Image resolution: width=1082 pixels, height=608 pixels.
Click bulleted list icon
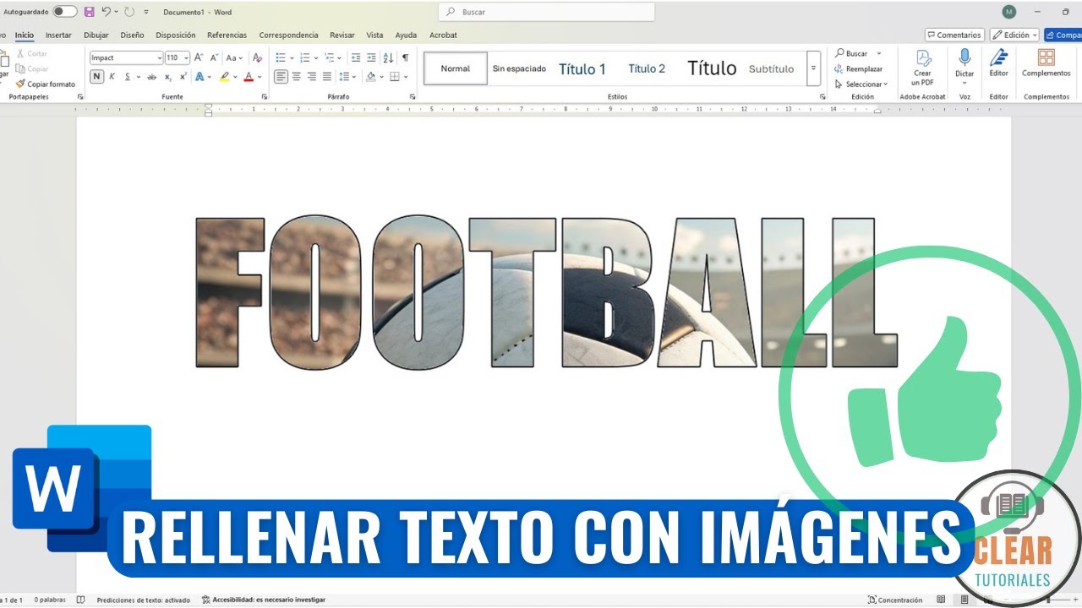pos(281,57)
